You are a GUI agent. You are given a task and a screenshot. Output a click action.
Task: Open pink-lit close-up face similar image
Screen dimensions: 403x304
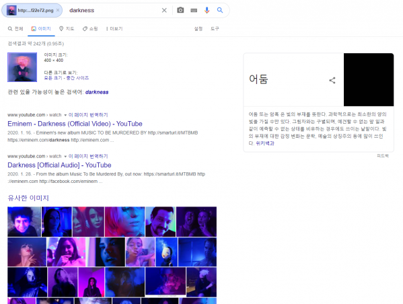click(124, 221)
